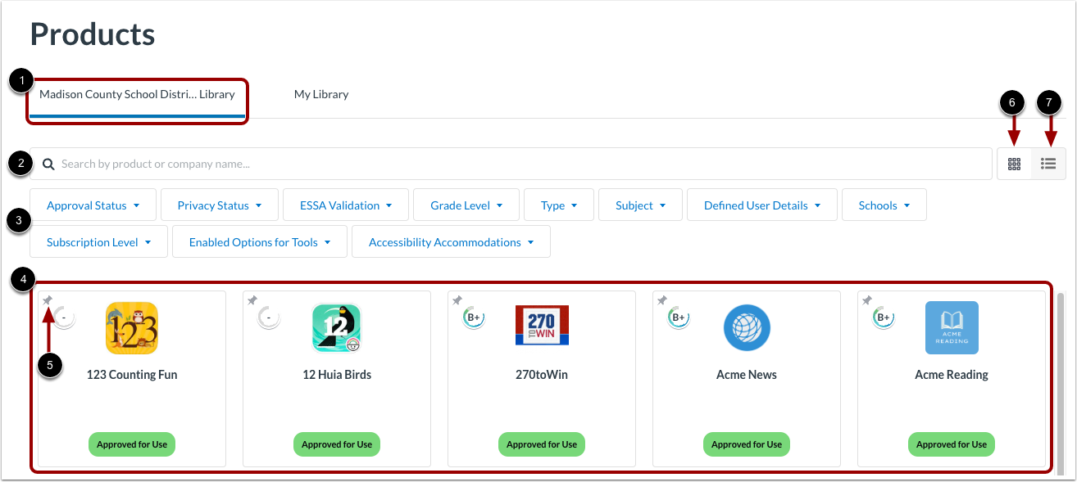Screen dimensions: 1077x482
Task: Open the Acme Reading title link
Action: pyautogui.click(x=952, y=375)
